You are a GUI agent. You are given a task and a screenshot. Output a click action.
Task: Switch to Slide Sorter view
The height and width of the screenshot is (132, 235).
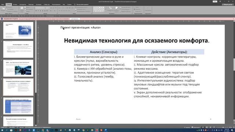click(x=207, y=127)
